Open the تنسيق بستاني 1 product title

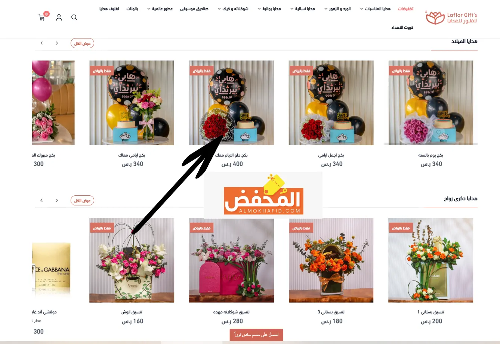coord(431,312)
